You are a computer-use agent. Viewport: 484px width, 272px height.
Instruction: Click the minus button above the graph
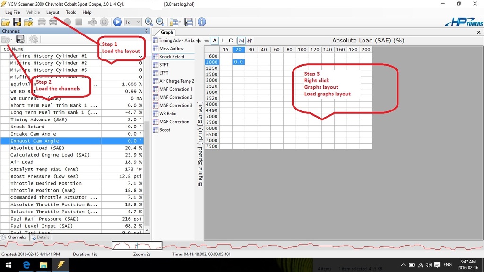click(x=207, y=41)
